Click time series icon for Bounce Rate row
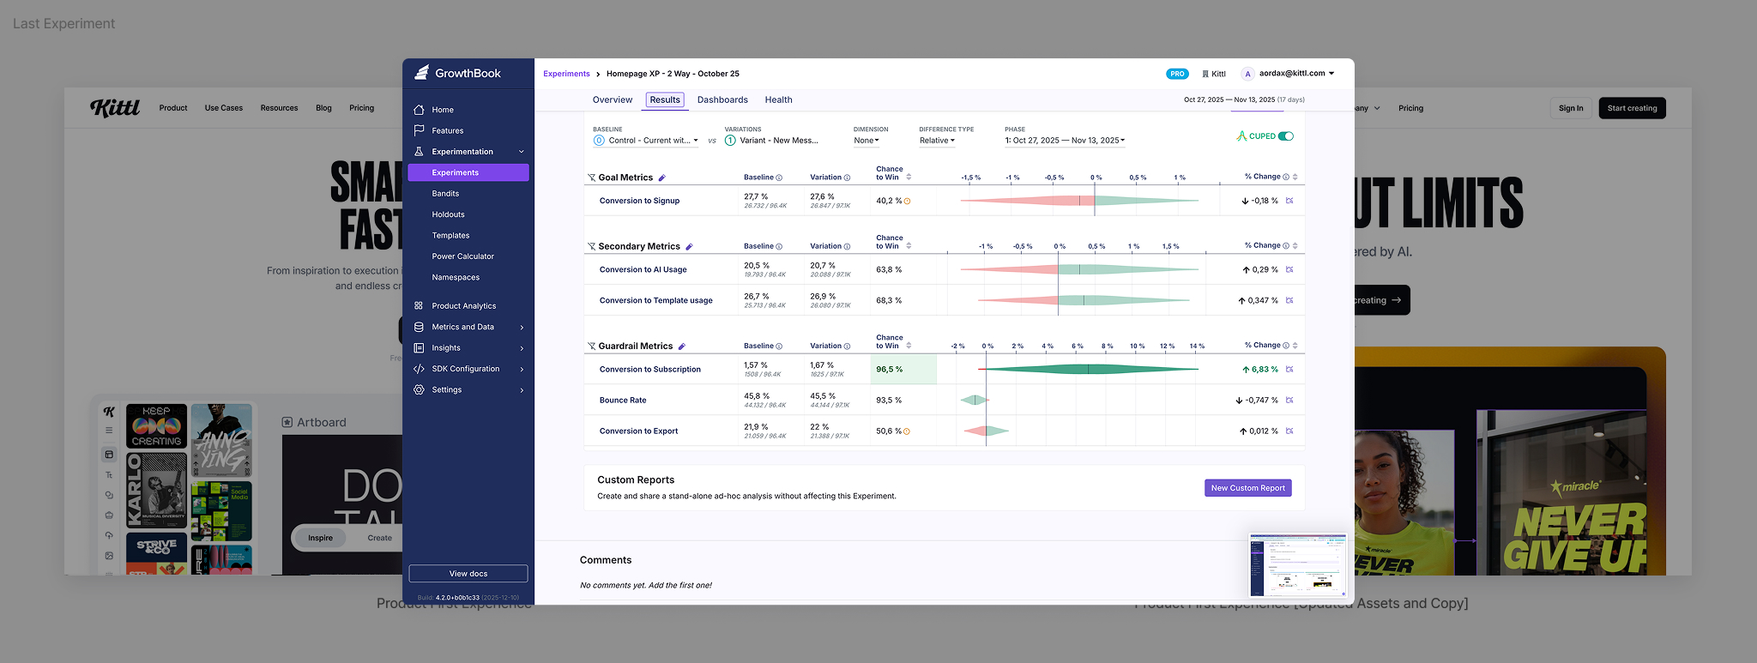Viewport: 1757px width, 663px height. click(x=1289, y=401)
